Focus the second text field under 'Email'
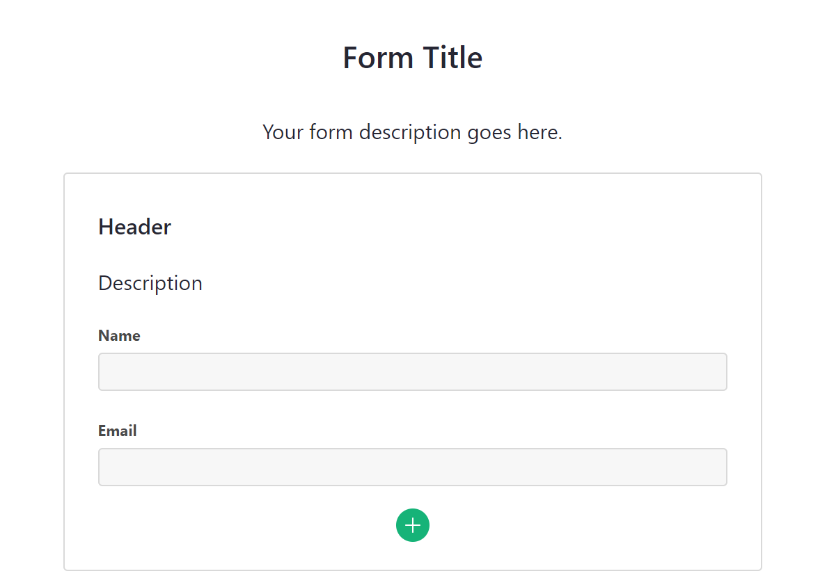This screenshot has width=827, height=585. [413, 467]
